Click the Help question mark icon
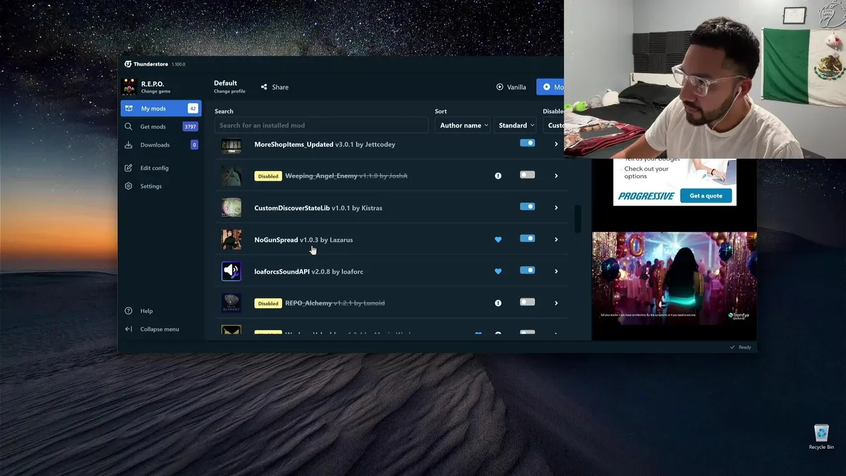The width and height of the screenshot is (846, 476). (x=128, y=311)
